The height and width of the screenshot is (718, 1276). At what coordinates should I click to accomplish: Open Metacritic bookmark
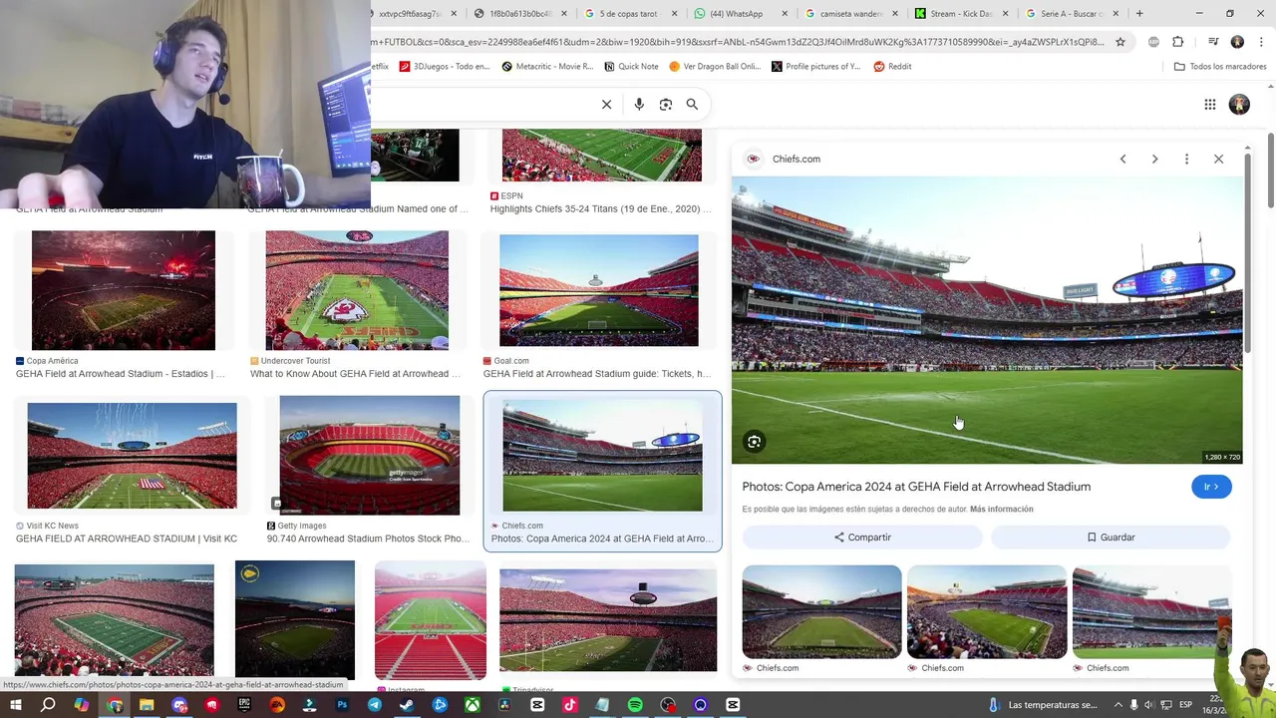[547, 66]
